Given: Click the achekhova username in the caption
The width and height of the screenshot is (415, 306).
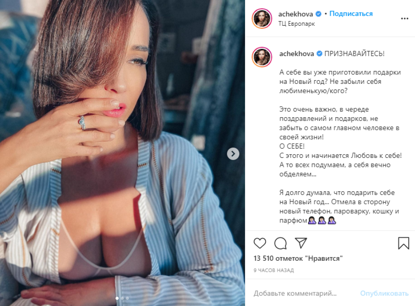Looking at the screenshot, I should click(296, 54).
